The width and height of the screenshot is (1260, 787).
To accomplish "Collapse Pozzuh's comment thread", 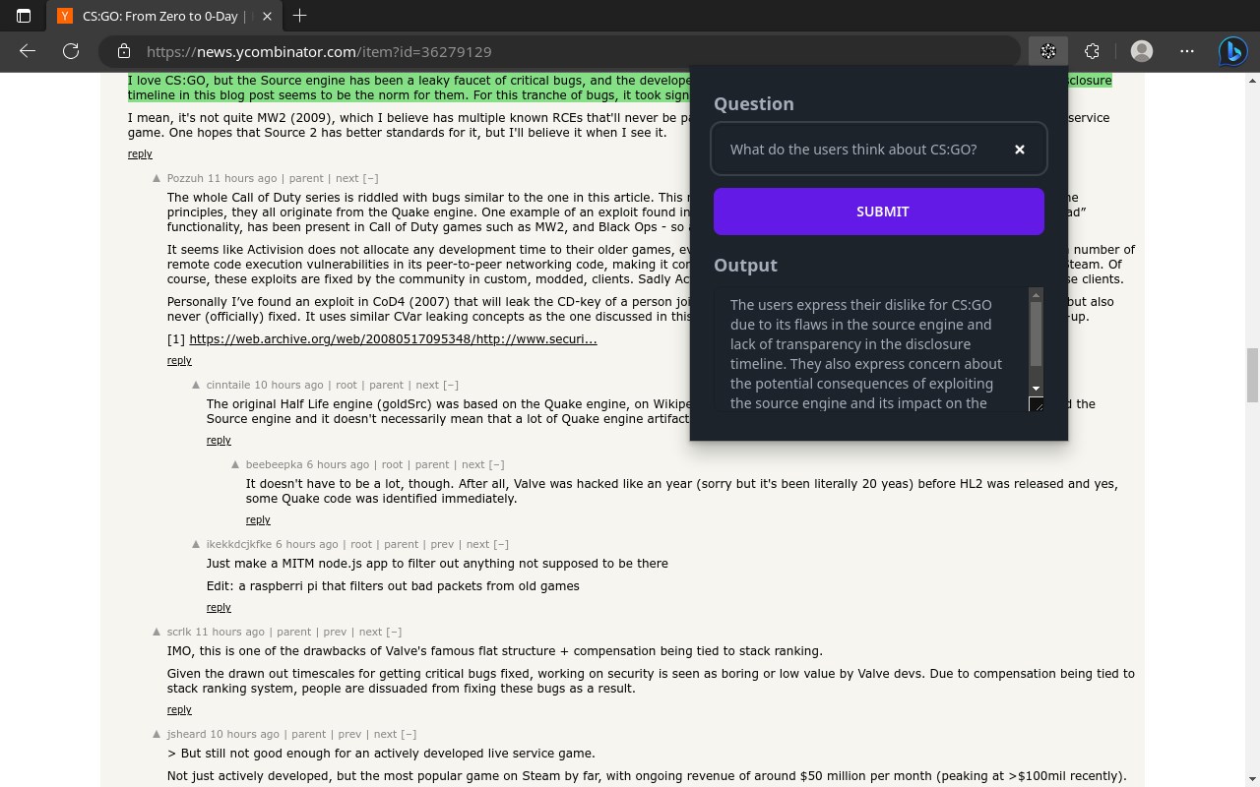I will (370, 178).
